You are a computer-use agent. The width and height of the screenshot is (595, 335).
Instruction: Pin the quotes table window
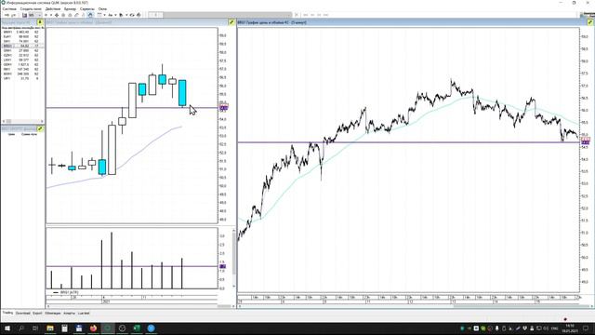pyautogui.click(x=40, y=22)
